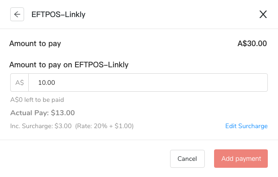Focus the amount field showing 10.00

(x=148, y=83)
